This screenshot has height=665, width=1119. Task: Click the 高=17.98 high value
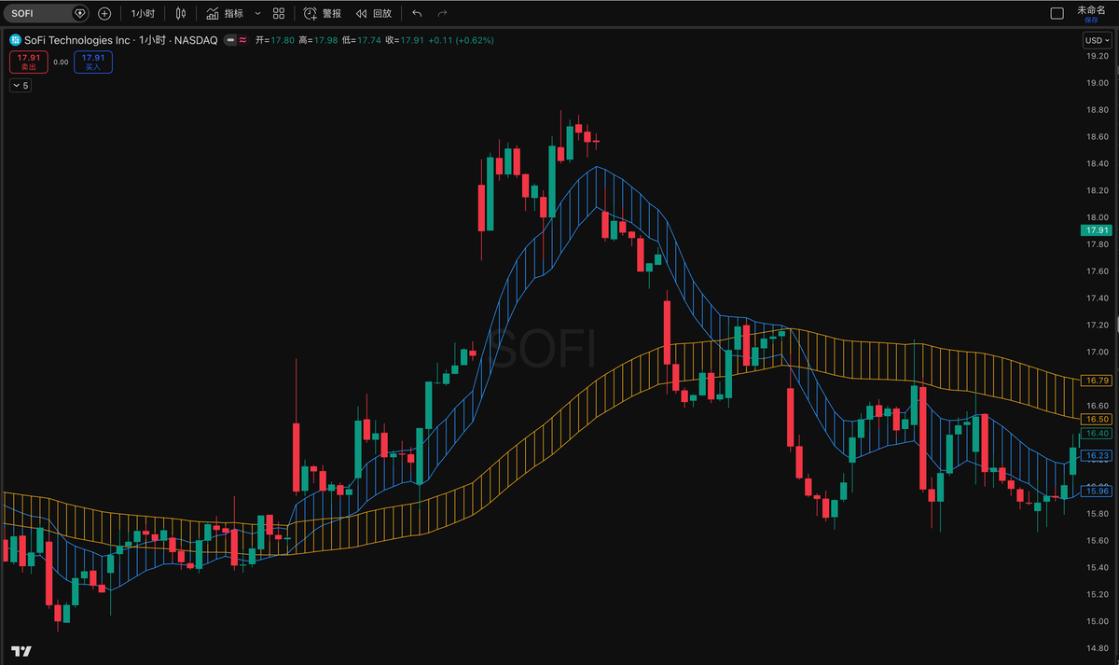tap(318, 40)
